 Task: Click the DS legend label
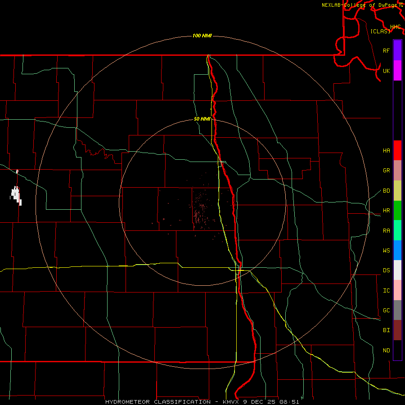pos(386,270)
